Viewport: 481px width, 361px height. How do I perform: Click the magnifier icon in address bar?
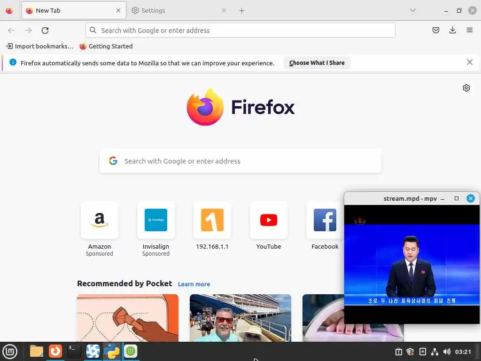93,30
